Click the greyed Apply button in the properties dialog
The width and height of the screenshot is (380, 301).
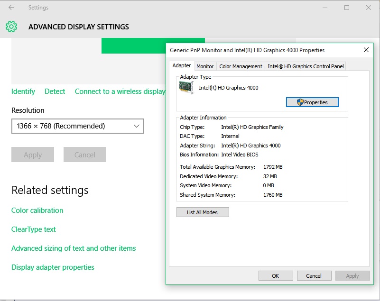click(352, 276)
